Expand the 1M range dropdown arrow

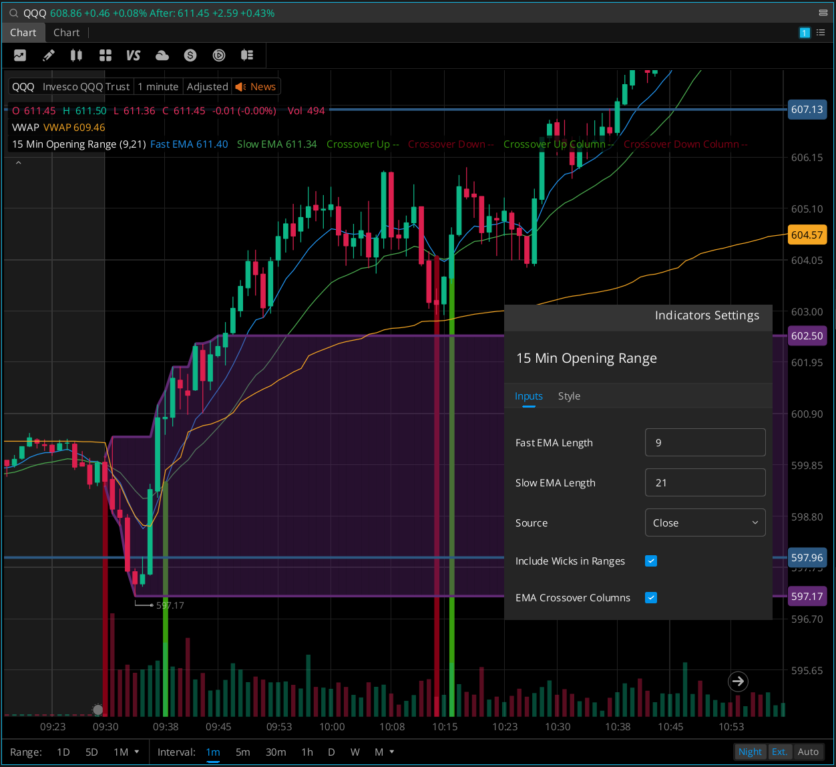tap(137, 752)
